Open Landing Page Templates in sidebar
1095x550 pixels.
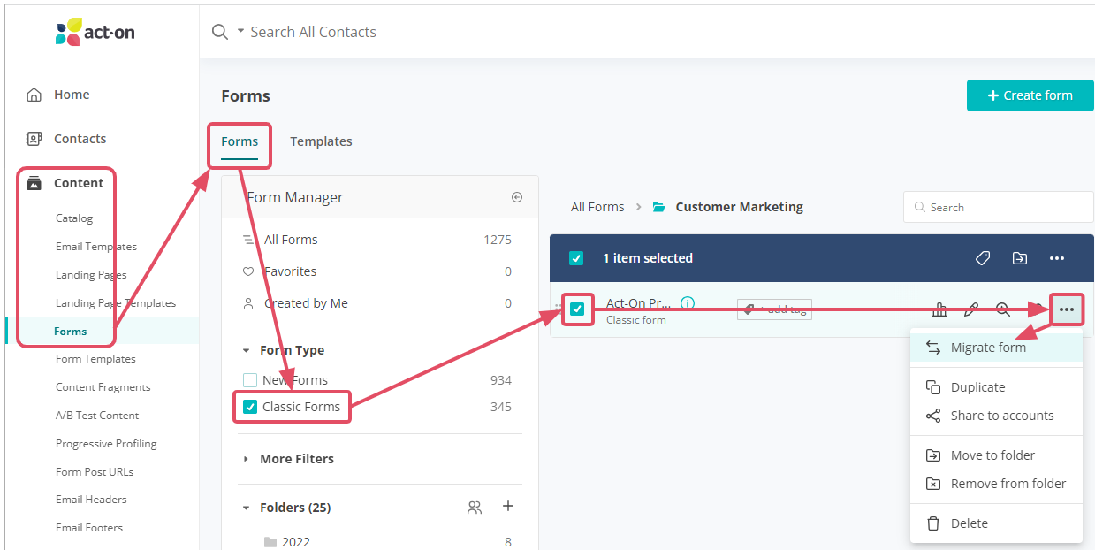click(x=116, y=303)
